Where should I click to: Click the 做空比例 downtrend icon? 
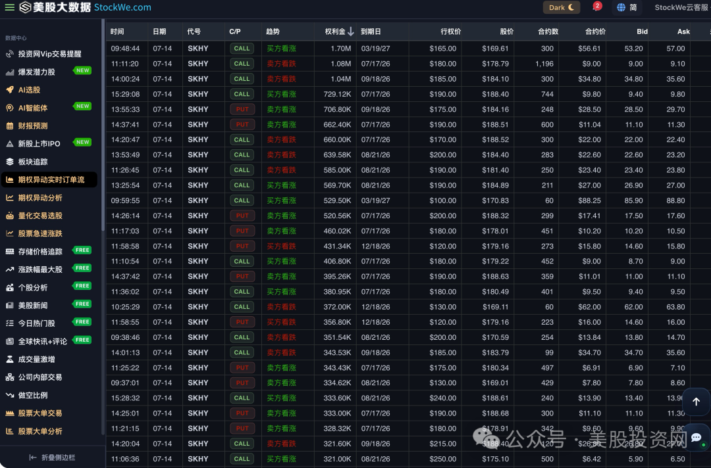[x=9, y=395]
